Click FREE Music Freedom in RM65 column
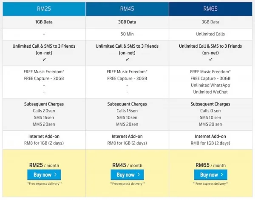 pos(210,71)
